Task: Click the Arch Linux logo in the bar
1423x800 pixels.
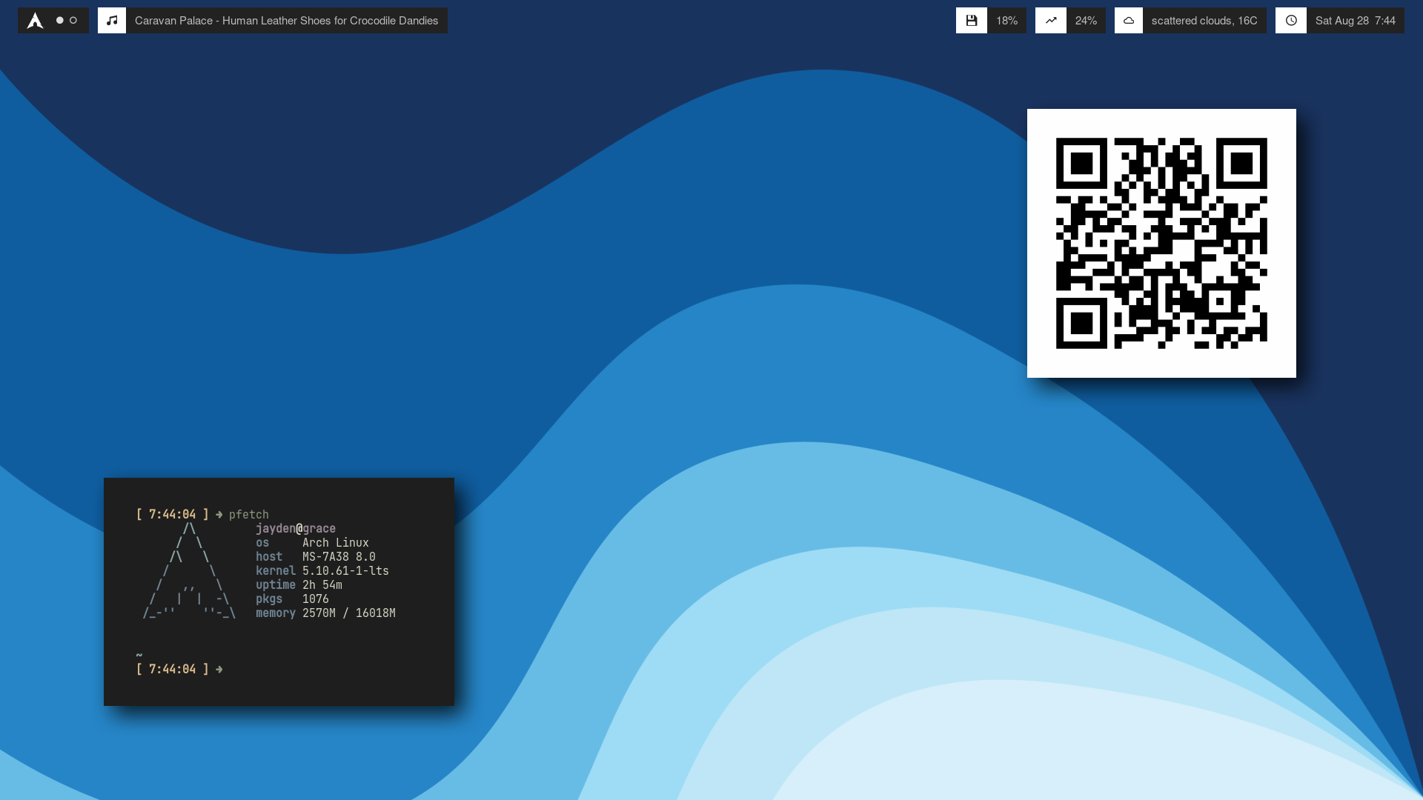Action: point(35,21)
